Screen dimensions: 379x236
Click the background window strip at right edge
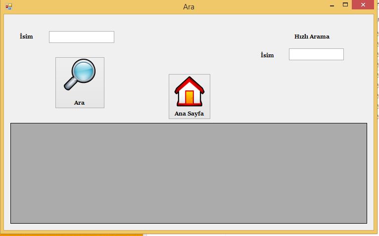point(377,99)
